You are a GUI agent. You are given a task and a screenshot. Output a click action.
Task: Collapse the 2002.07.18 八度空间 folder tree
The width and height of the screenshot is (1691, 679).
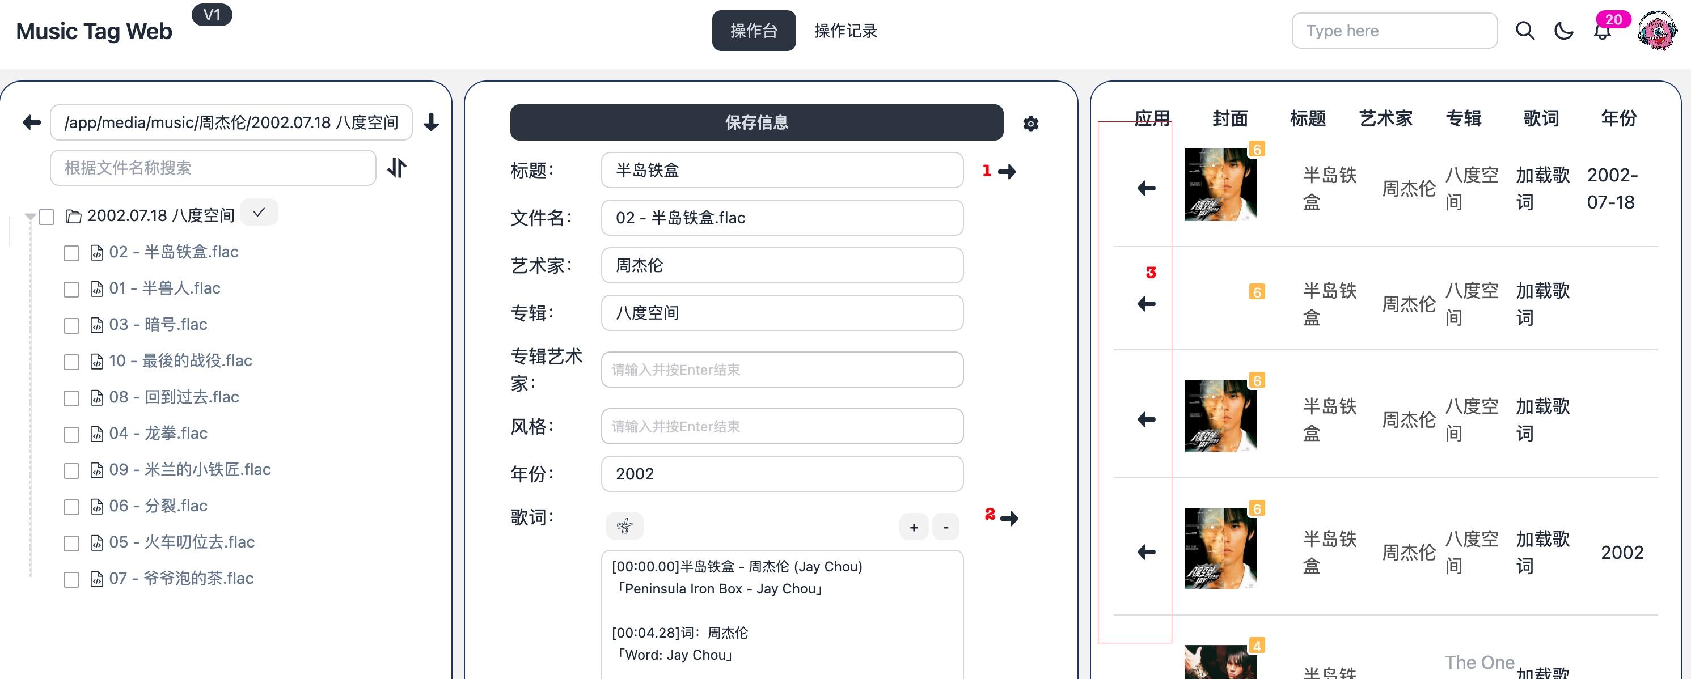tap(29, 216)
